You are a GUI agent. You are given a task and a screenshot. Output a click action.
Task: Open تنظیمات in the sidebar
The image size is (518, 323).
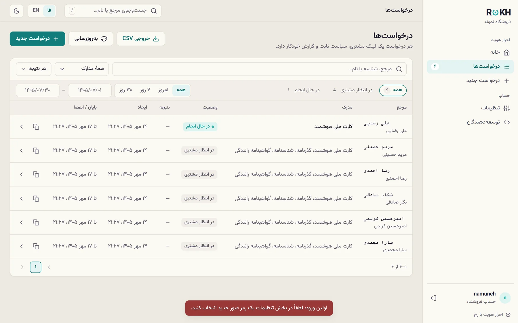[470, 108]
